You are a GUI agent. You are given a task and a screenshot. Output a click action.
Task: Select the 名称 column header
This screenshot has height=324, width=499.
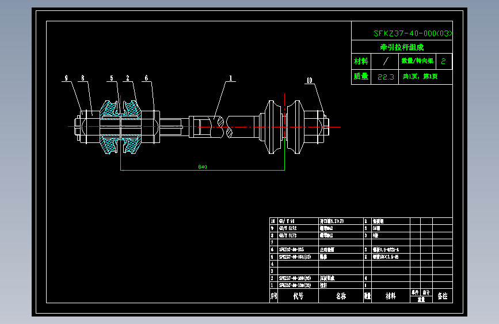[341, 296]
